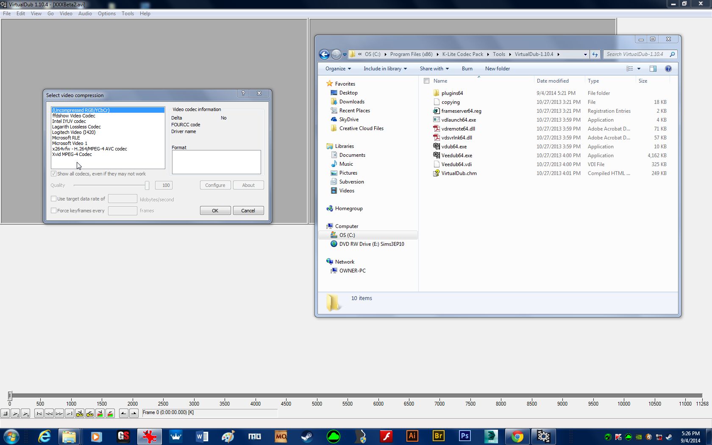Screen dimensions: 712x445
Task: Jump to the start of the video
Action: 39,413
